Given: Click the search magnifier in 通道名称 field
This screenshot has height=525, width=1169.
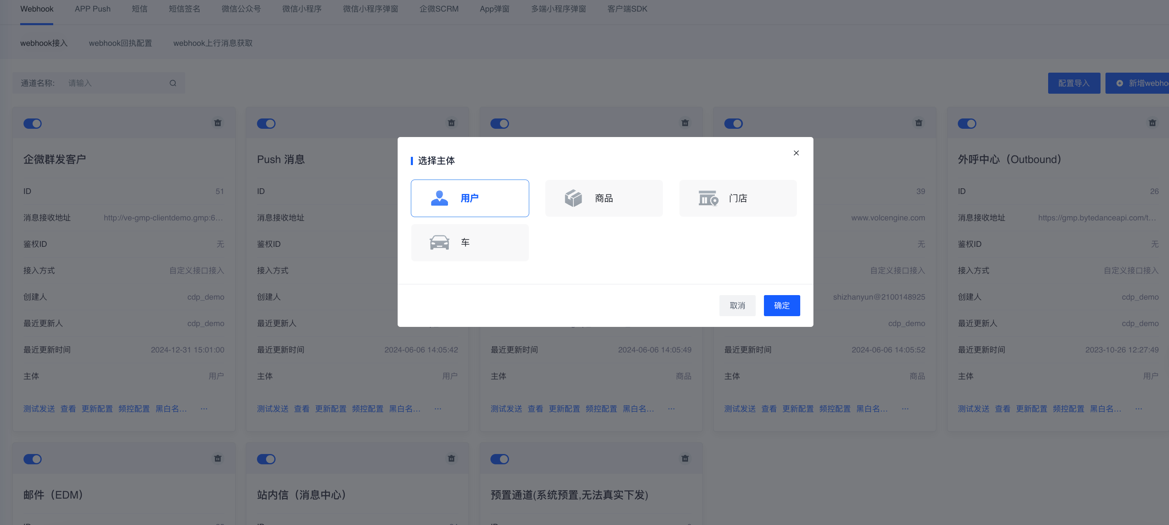Looking at the screenshot, I should 173,83.
